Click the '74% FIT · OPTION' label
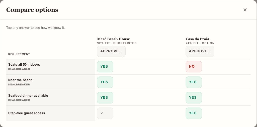 click(200, 43)
